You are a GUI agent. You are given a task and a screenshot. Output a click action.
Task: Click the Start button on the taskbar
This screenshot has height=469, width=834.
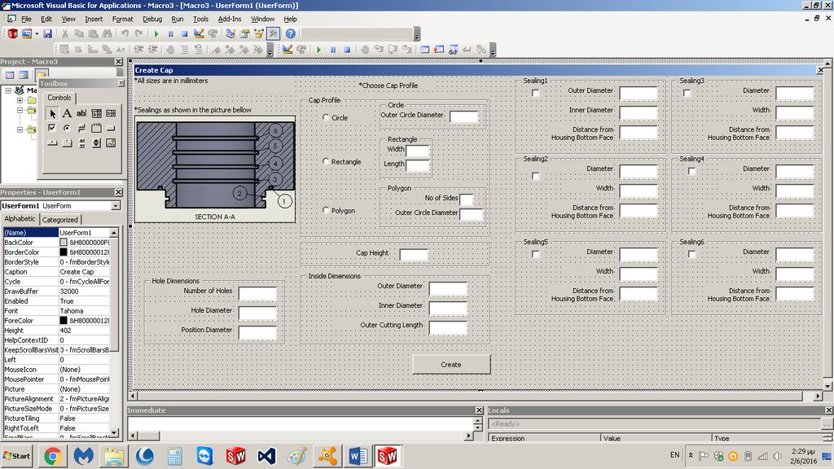point(16,456)
